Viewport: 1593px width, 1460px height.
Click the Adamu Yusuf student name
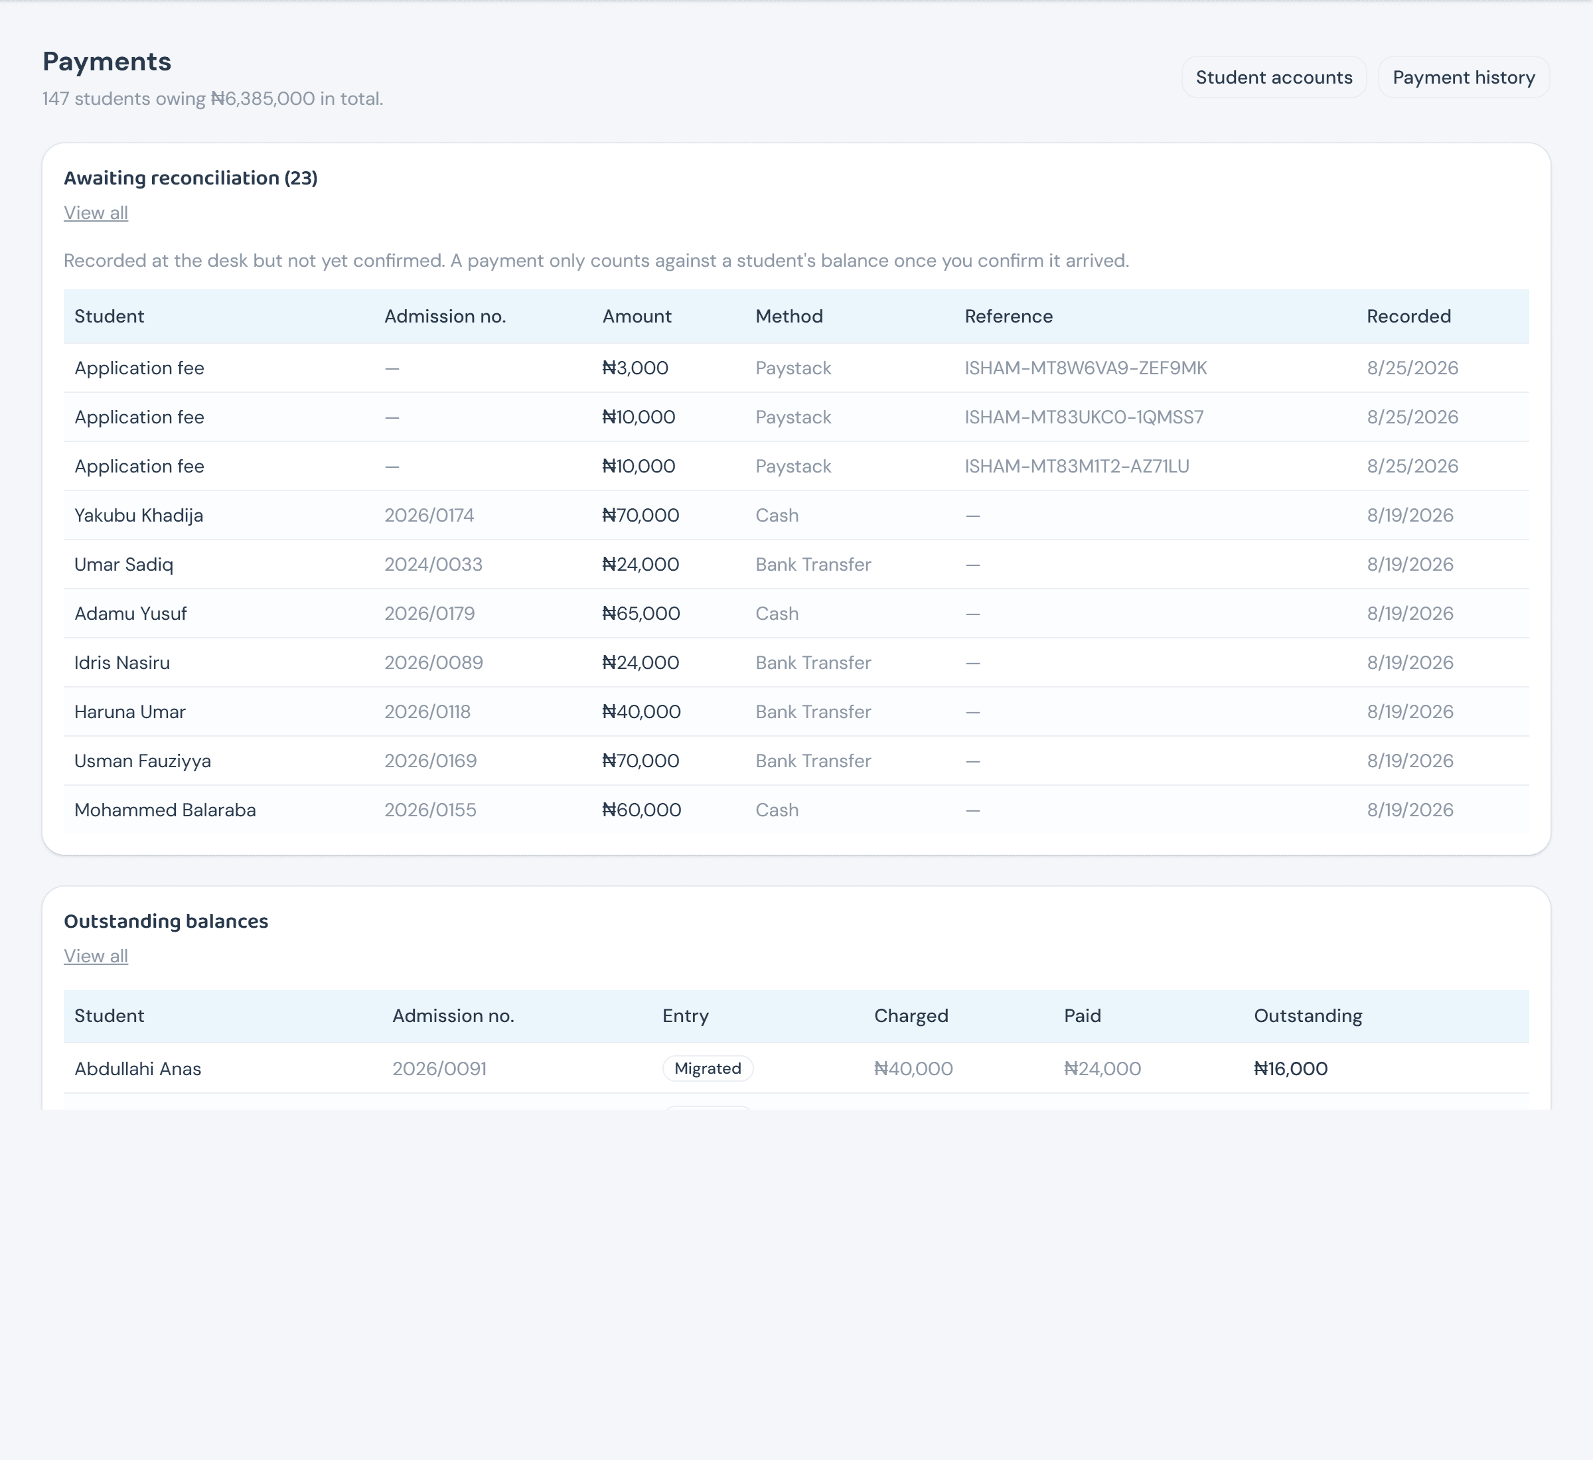tap(130, 613)
